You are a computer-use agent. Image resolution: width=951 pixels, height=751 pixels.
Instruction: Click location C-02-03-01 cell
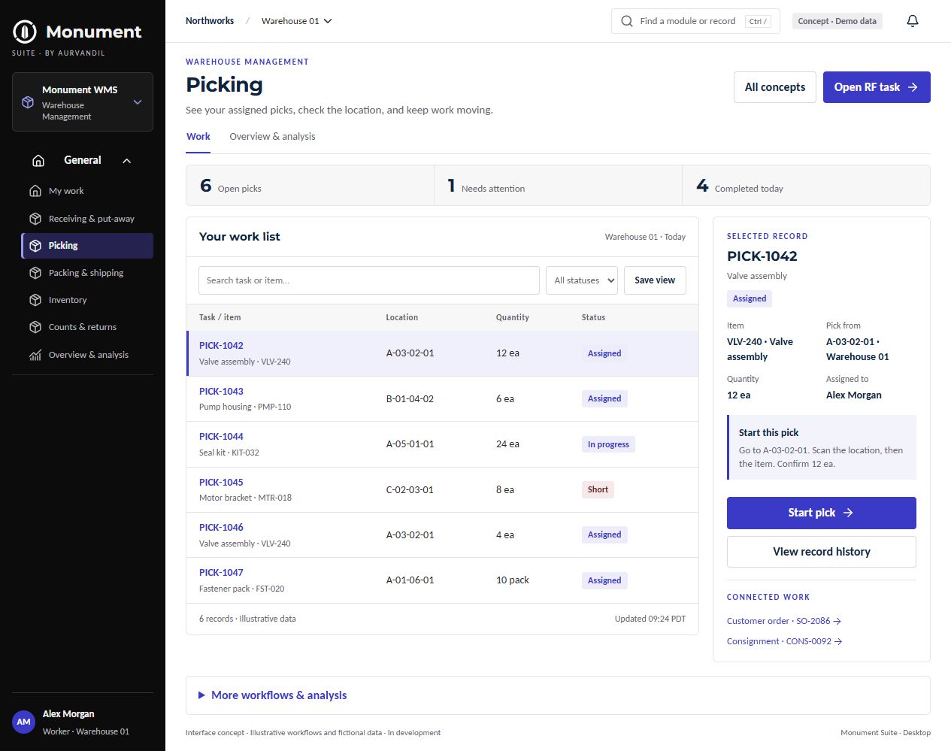[410, 490]
